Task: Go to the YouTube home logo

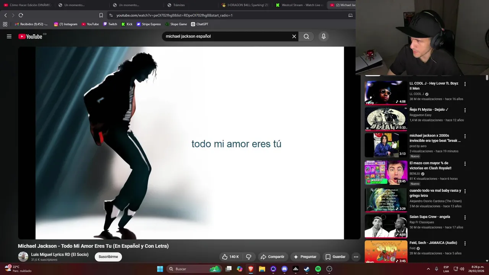Action: point(31,36)
